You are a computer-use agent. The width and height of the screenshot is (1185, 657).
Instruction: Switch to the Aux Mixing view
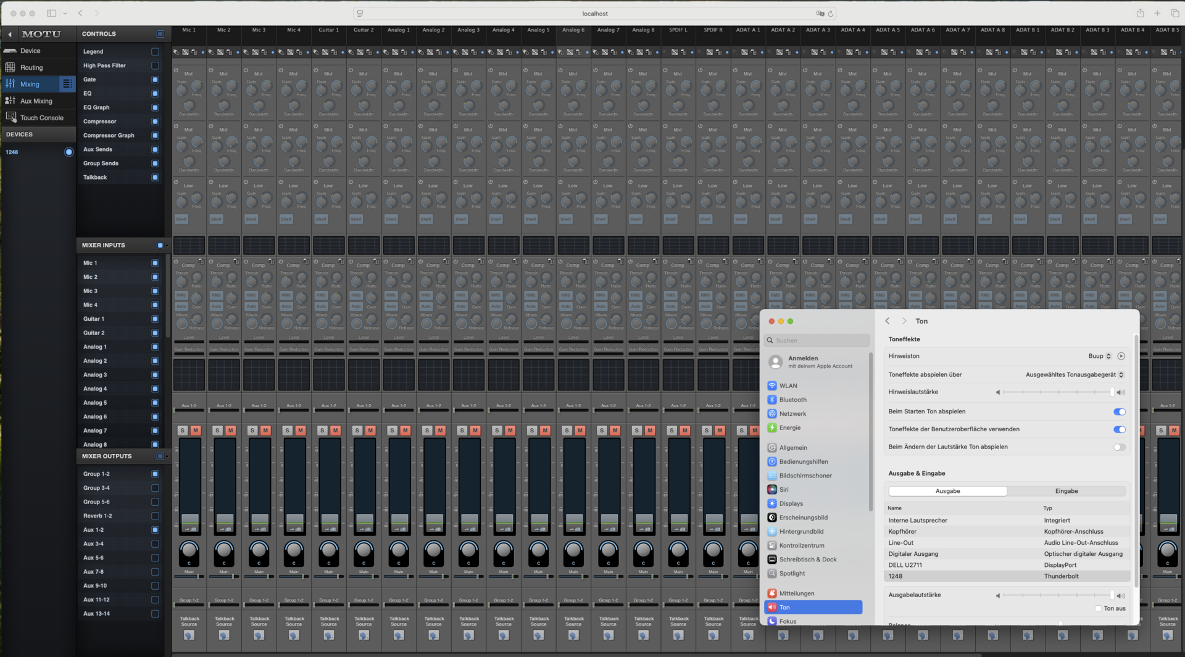[x=36, y=101]
